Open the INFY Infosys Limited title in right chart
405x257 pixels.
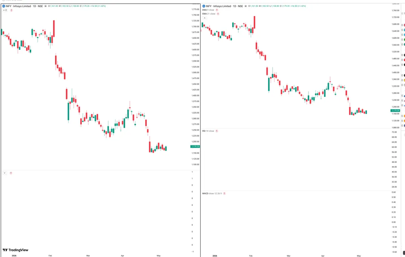224,6
